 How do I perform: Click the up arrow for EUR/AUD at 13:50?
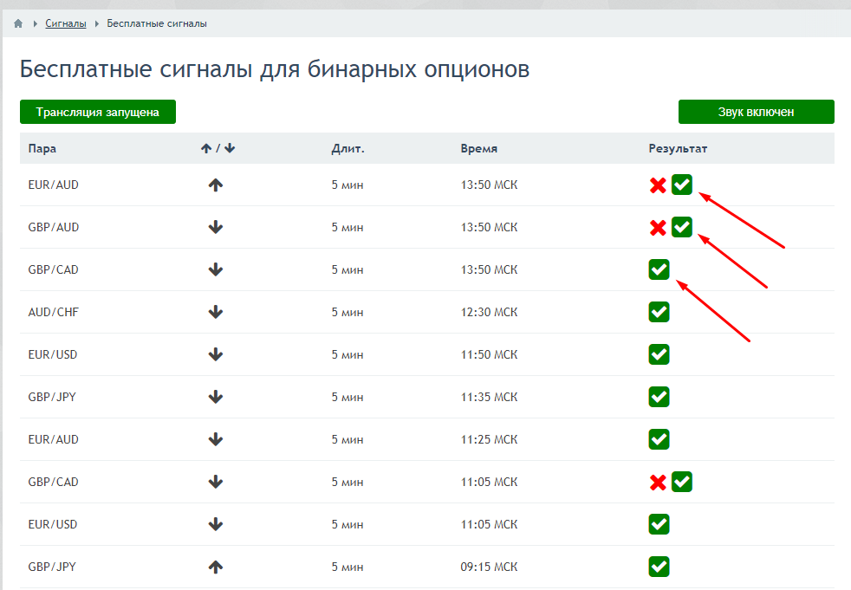coord(216,185)
